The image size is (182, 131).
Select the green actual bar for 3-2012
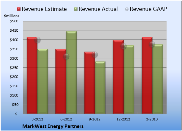[x=43, y=81]
